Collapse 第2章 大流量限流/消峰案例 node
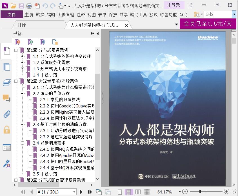 pyautogui.click(x=16, y=81)
